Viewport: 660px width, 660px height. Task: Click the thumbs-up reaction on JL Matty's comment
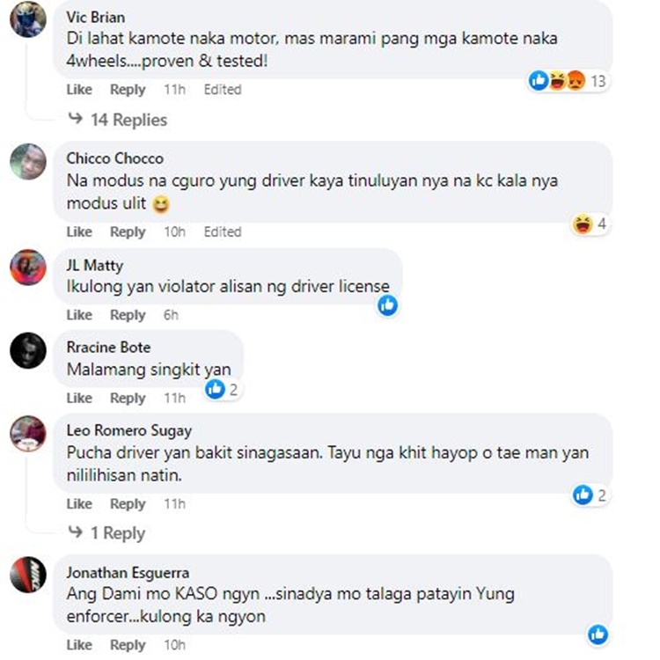click(x=388, y=305)
